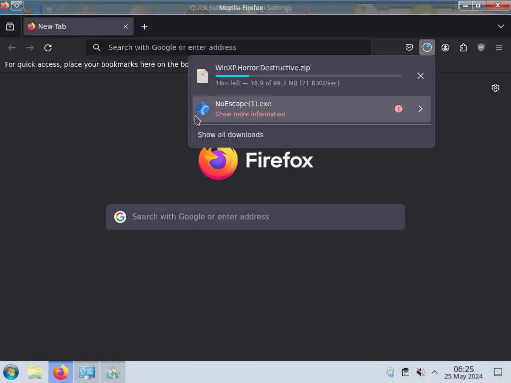Open the system settings taskbar app
The image size is (511, 383).
pos(87,372)
